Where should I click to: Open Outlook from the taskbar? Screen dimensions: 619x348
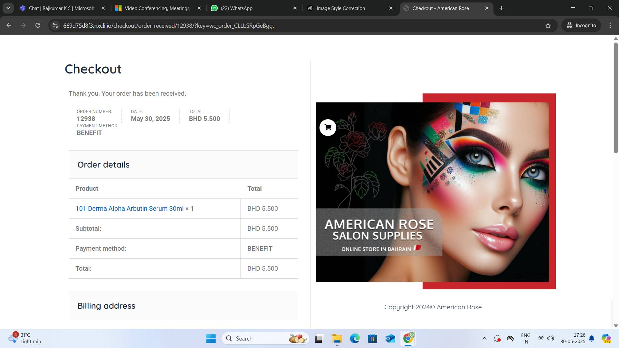click(390, 338)
